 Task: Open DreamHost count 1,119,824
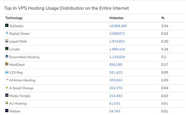click(117, 57)
